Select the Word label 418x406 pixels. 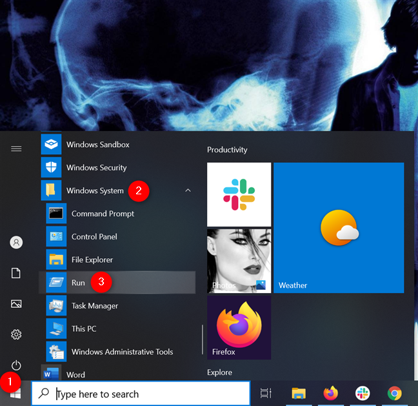click(75, 375)
